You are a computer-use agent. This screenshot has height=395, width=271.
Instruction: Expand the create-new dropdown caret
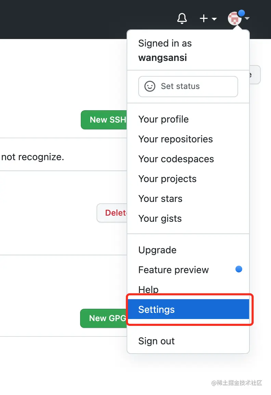(214, 19)
